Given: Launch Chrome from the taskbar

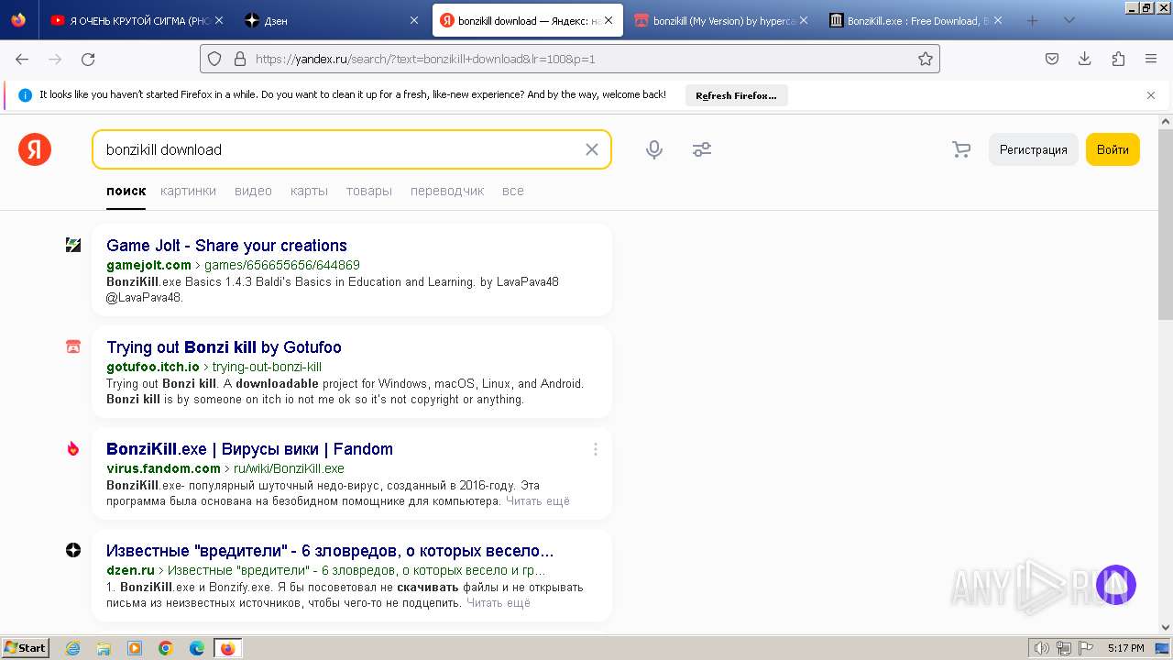Looking at the screenshot, I should 166,648.
